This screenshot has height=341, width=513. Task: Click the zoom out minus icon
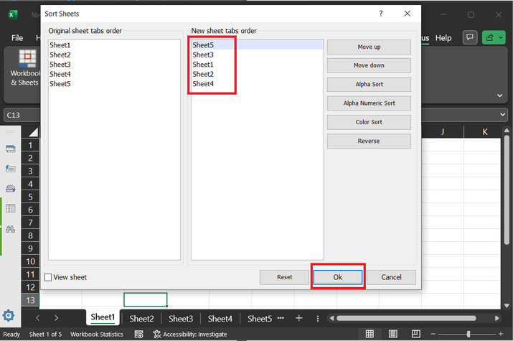coord(433,334)
